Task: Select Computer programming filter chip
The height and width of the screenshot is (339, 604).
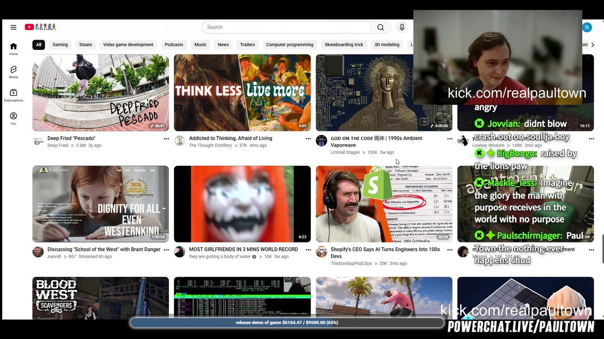Action: [x=290, y=45]
